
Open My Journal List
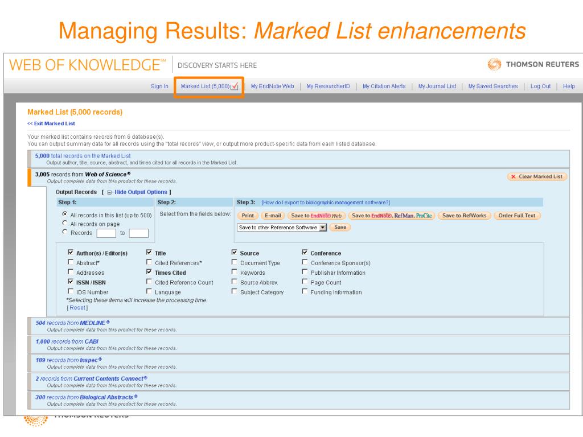click(x=437, y=86)
